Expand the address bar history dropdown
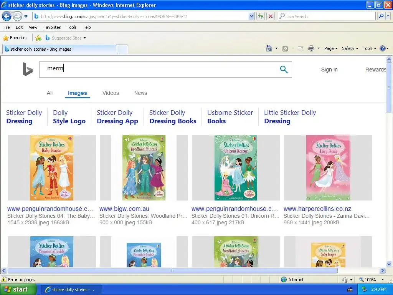 point(251,17)
